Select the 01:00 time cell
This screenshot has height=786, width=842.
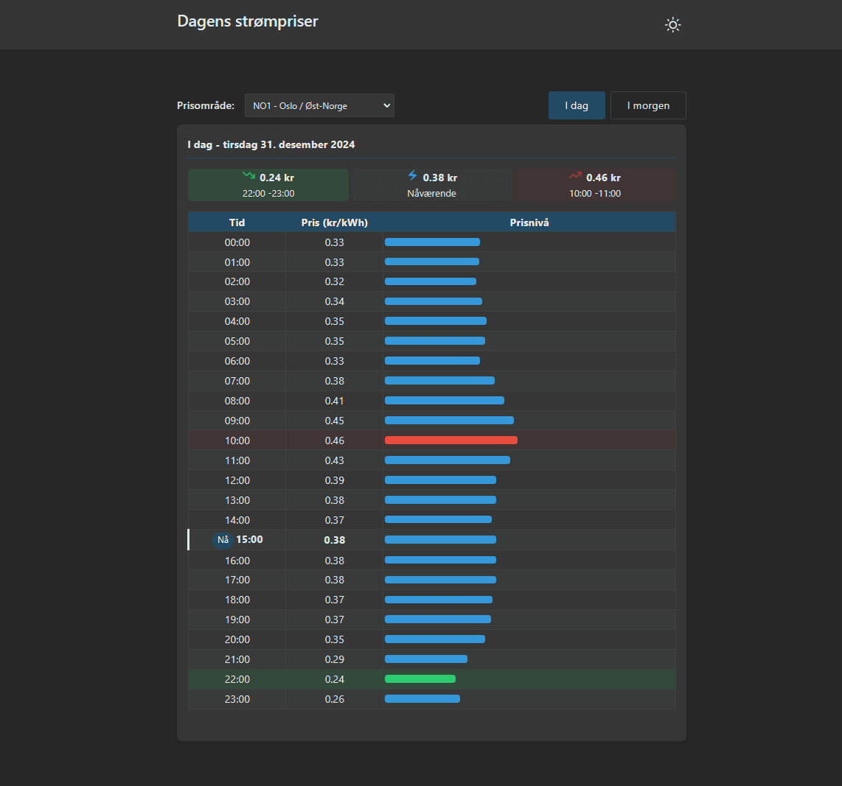pyautogui.click(x=237, y=262)
